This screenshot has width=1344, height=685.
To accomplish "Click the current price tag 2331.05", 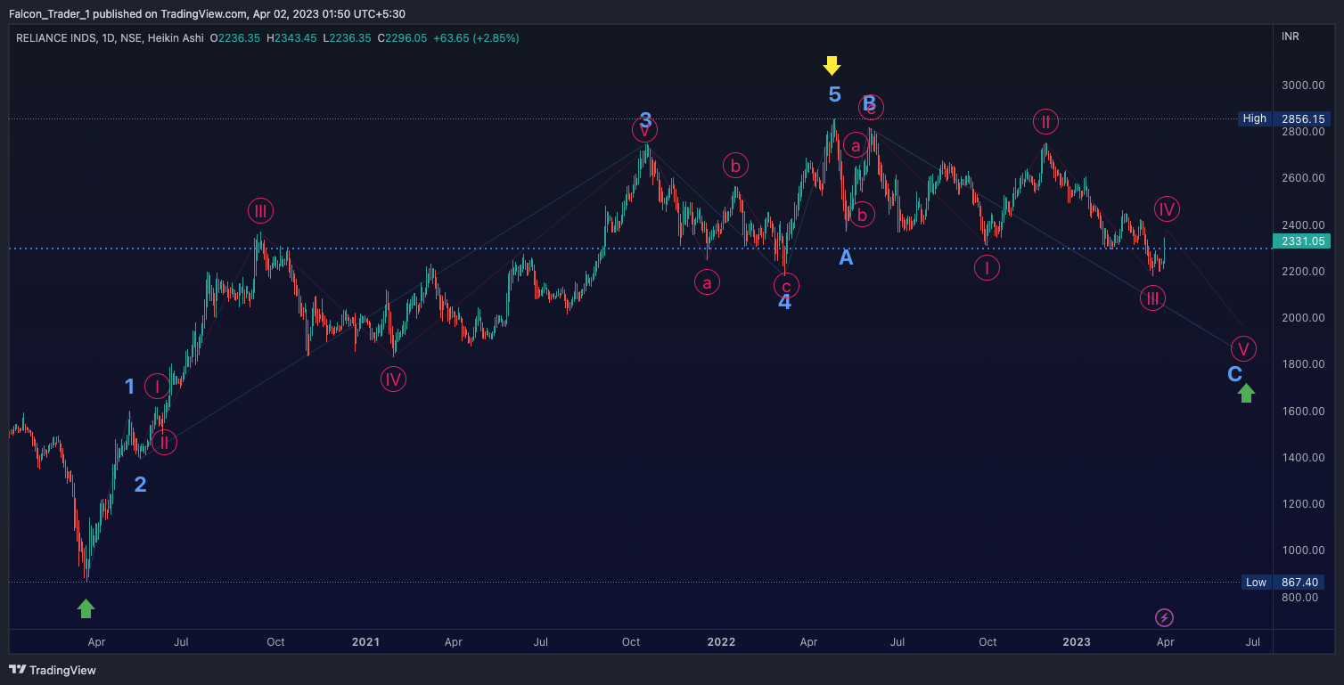I will click(x=1299, y=241).
